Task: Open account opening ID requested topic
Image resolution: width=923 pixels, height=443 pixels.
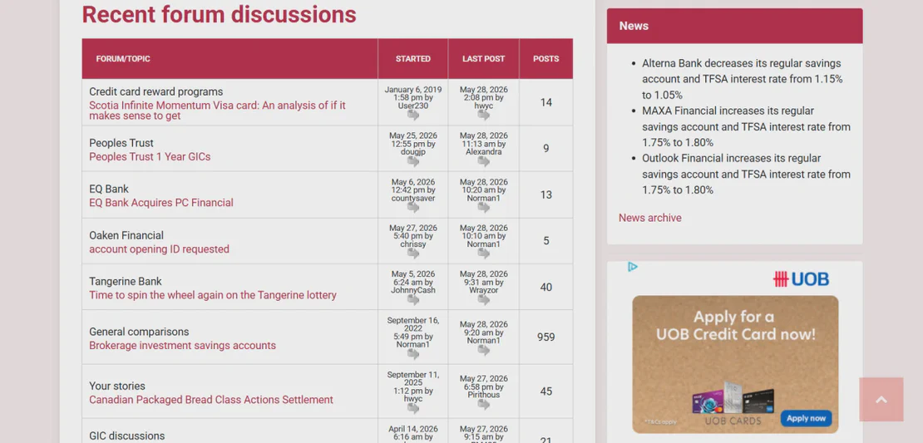Action: point(159,249)
